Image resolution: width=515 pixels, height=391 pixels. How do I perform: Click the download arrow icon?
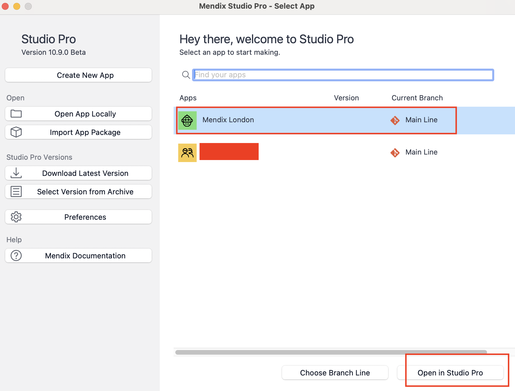(16, 173)
